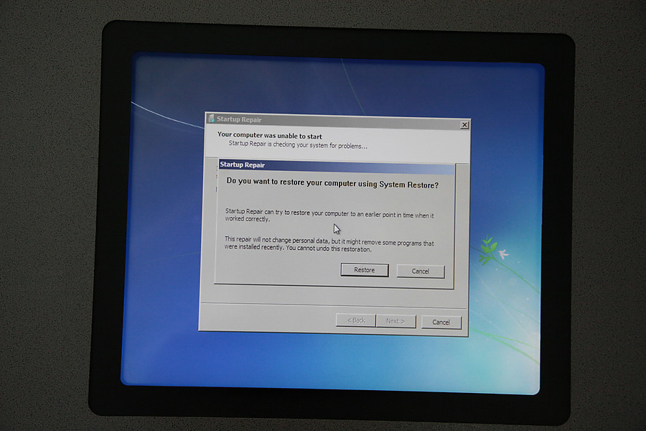The width and height of the screenshot is (646, 431).
Task: Click the "Startup Repair is checking your system" text
Action: (x=298, y=145)
